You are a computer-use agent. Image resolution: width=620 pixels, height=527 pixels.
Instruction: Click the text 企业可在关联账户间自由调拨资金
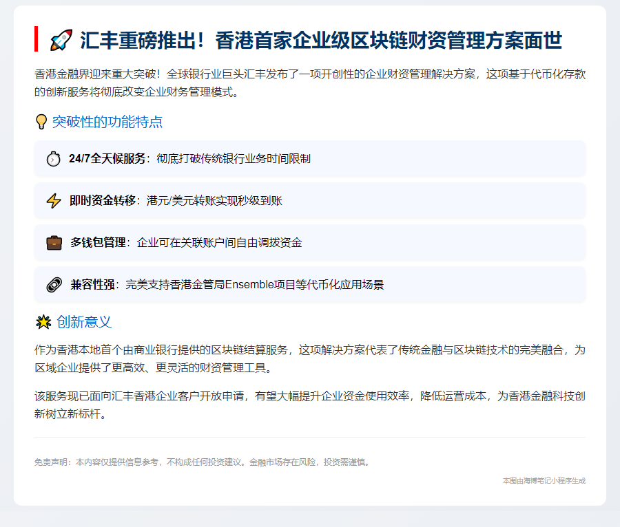pyautogui.click(x=220, y=243)
